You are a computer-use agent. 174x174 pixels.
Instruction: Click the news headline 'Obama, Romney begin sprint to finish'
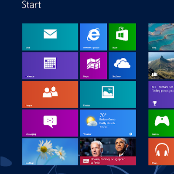point(108,161)
